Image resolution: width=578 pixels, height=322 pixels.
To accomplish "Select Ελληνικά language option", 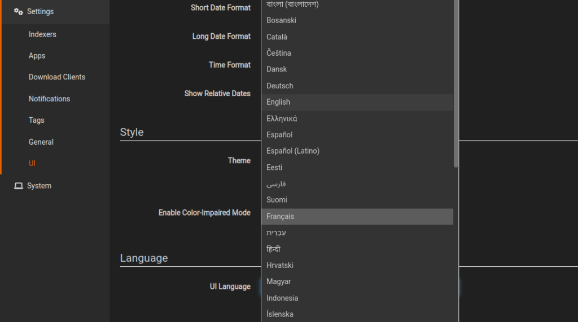I will pyautogui.click(x=357, y=118).
